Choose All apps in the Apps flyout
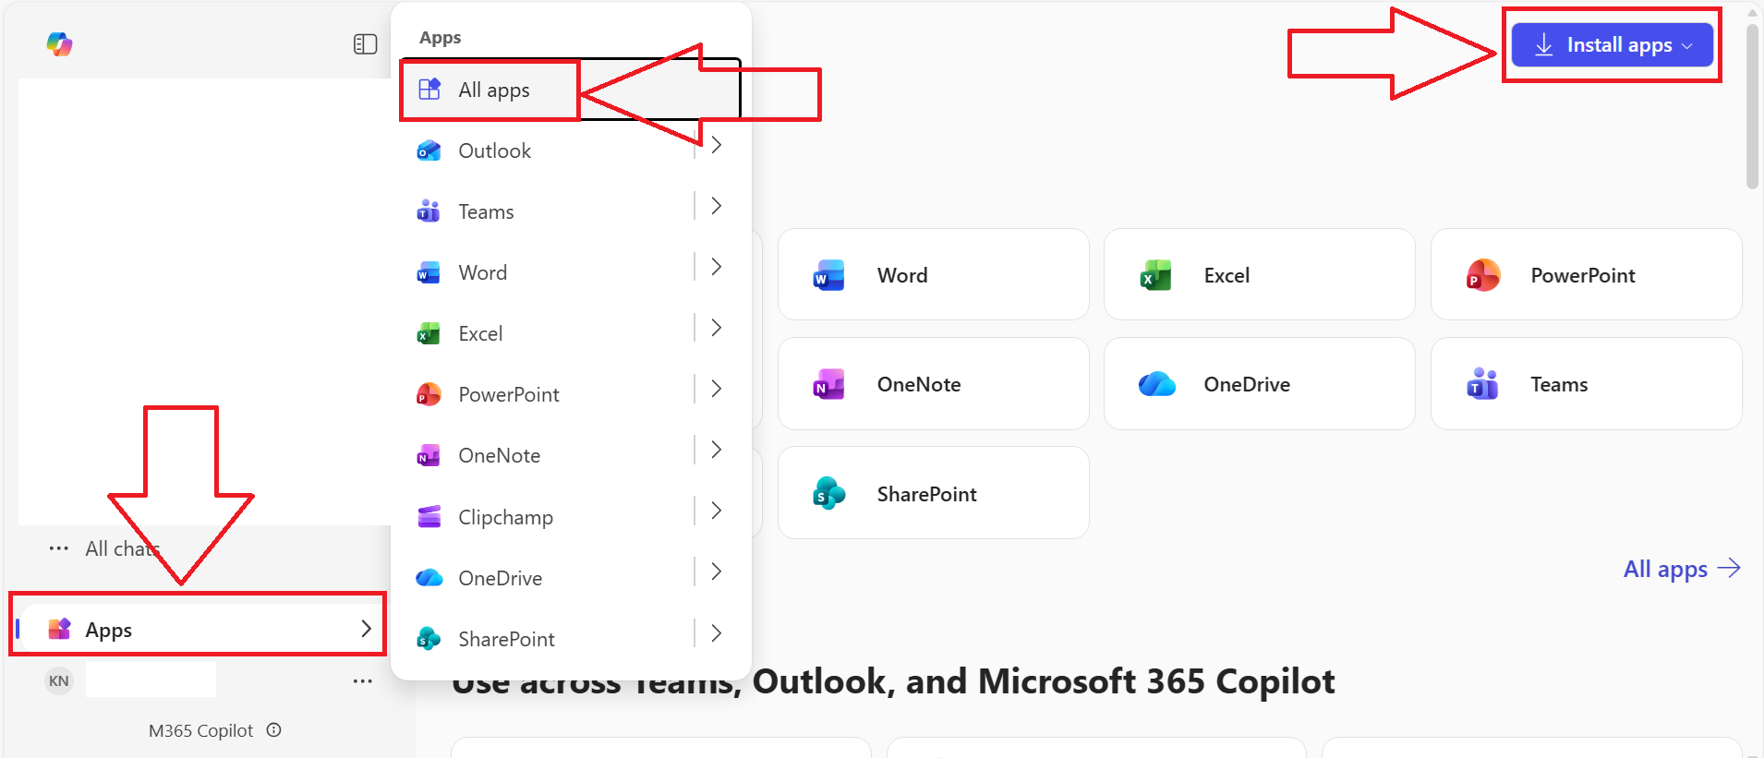Viewport: 1764px width, 758px height. coord(571,90)
